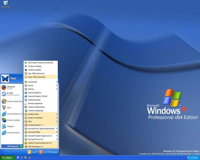The width and height of the screenshot is (200, 160).
Task: Open Remote Assistance
Action: 41,103
